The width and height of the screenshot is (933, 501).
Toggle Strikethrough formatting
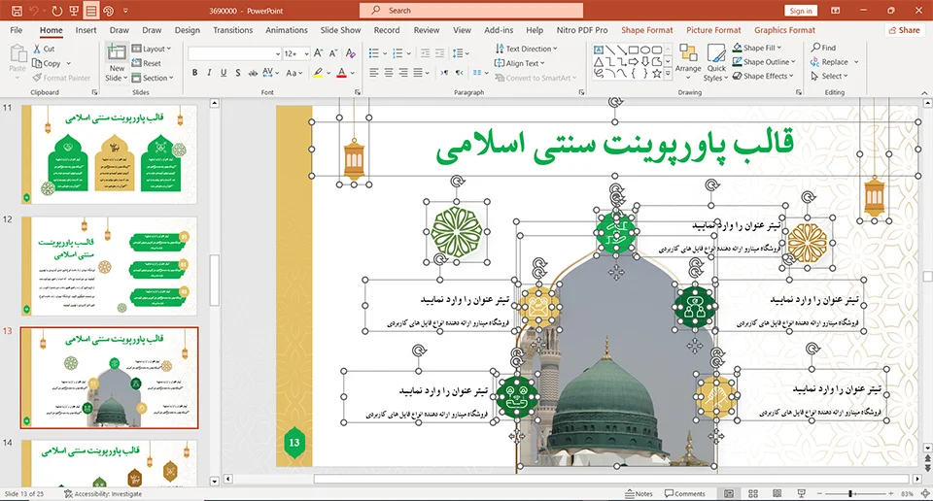point(253,73)
